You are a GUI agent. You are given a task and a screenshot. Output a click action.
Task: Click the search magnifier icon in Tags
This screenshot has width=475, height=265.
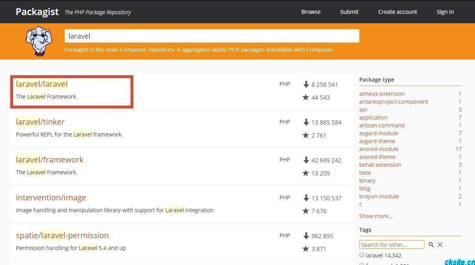point(431,245)
